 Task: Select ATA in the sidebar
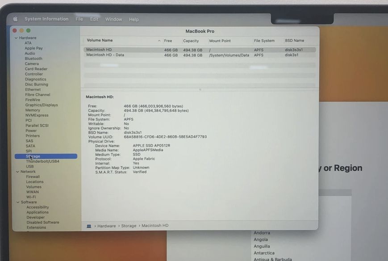pyautogui.click(x=28, y=43)
